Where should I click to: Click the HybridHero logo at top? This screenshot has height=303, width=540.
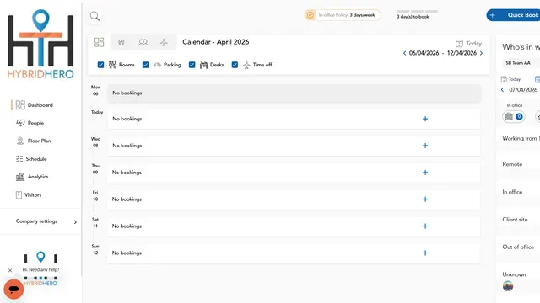click(x=40, y=45)
